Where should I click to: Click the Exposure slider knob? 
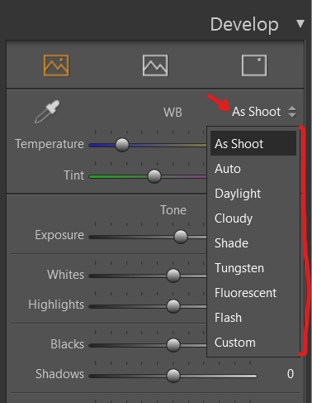tap(181, 237)
